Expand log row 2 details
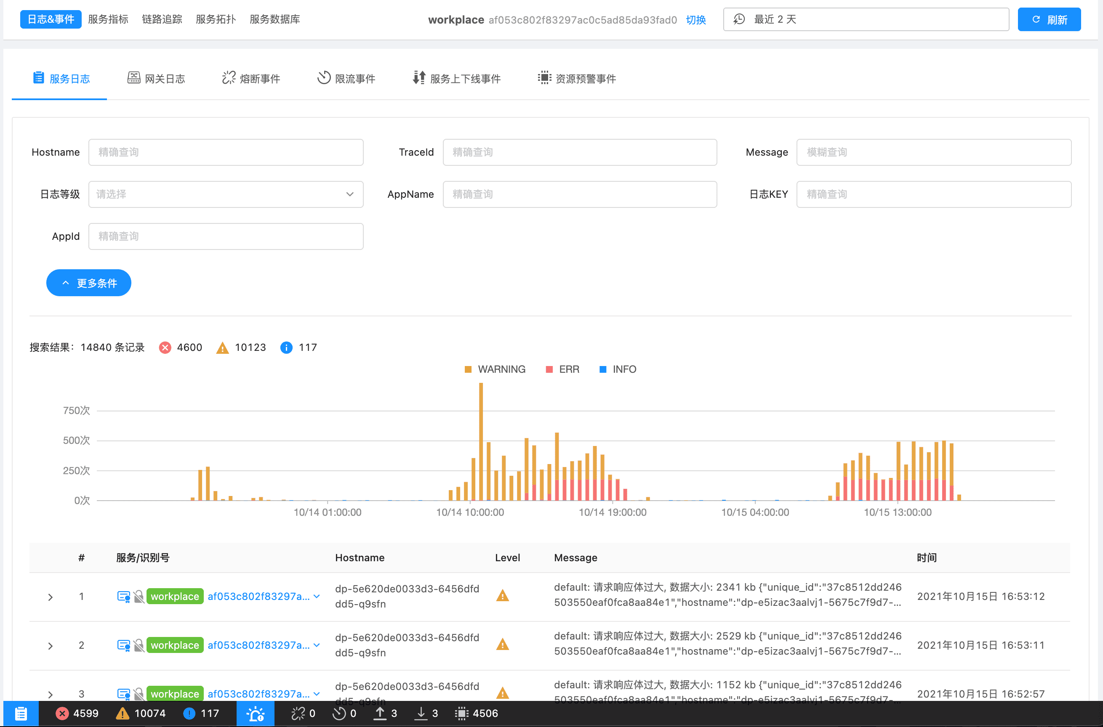1103x727 pixels. click(x=51, y=646)
